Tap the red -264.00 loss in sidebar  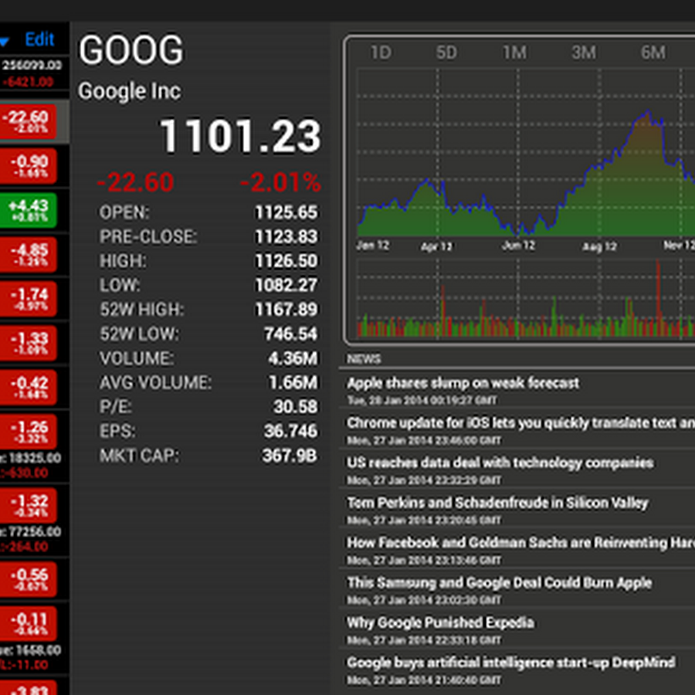(x=26, y=547)
